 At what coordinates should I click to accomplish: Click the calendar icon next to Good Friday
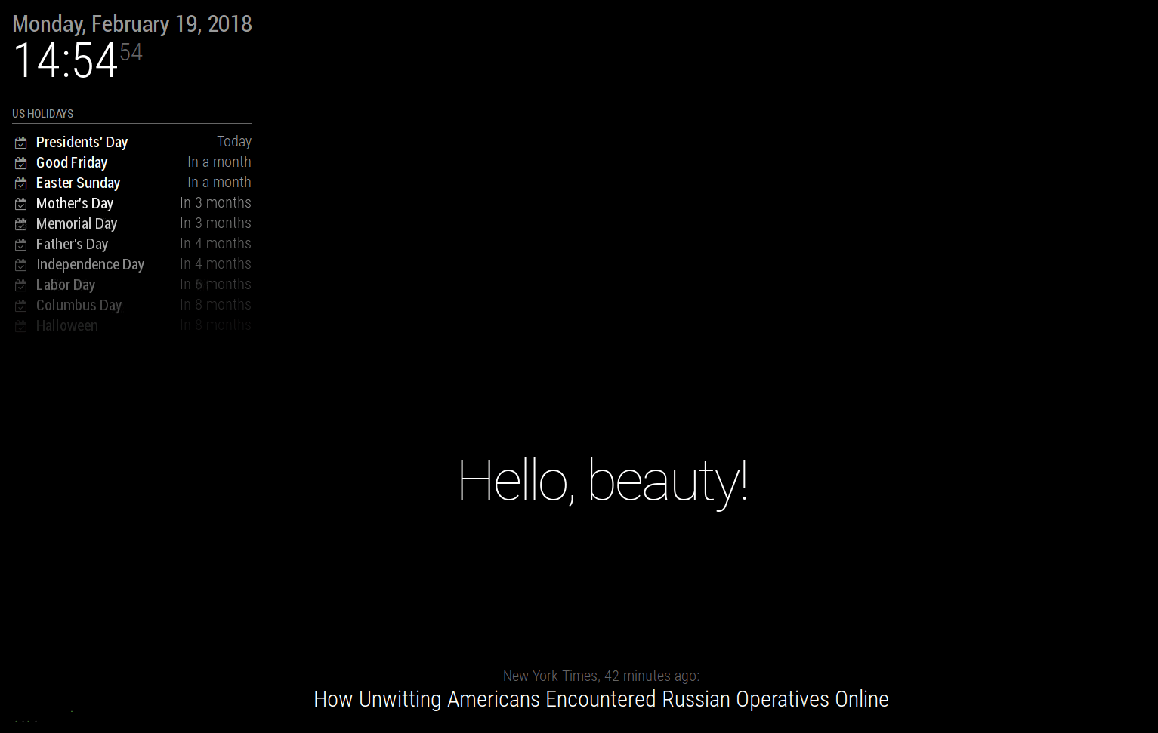pyautogui.click(x=21, y=163)
